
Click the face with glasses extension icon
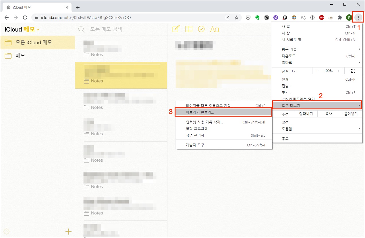pyautogui.click(x=294, y=18)
